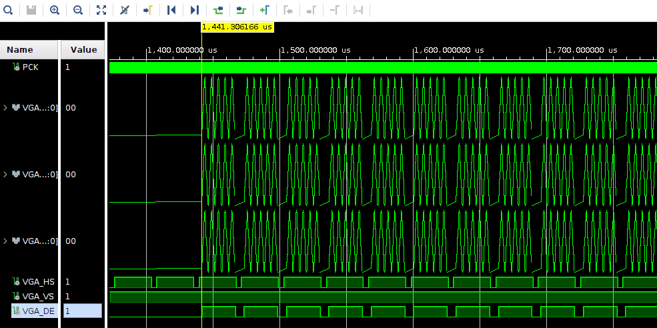Screen dimensions: 657x328
Task: Click the Zoom Out icon
Action: pos(78,9)
